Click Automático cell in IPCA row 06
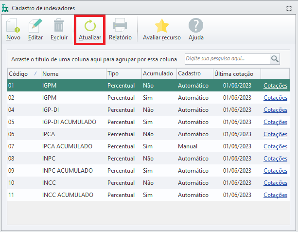This screenshot has height=232, width=298. point(193,134)
